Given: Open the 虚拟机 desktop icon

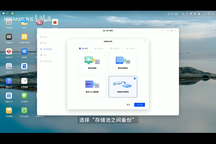Looking at the screenshot, I should (24, 52).
